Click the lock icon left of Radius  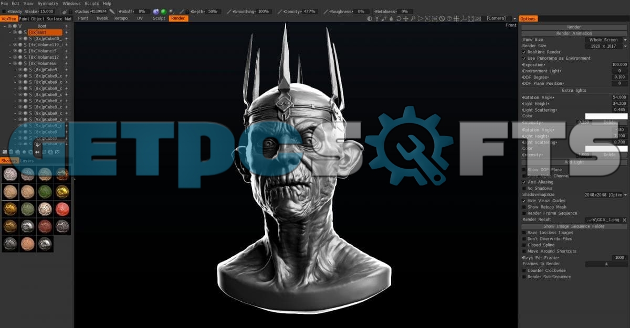(x=71, y=11)
